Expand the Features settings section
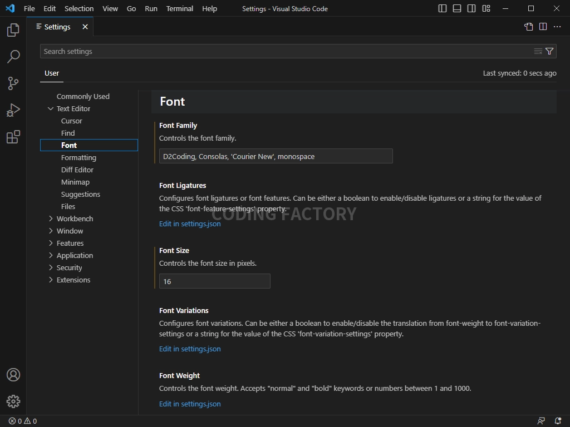Image resolution: width=570 pixels, height=427 pixels. (51, 244)
